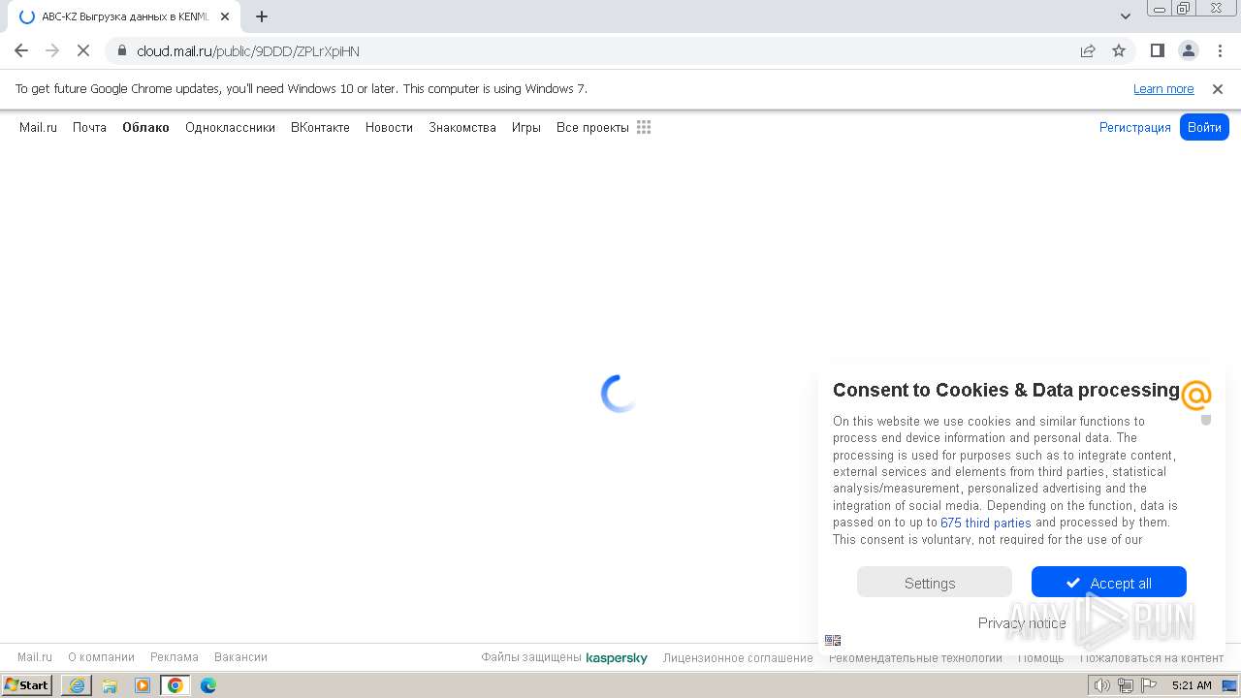Accept all cookies
1241x698 pixels.
point(1109,583)
